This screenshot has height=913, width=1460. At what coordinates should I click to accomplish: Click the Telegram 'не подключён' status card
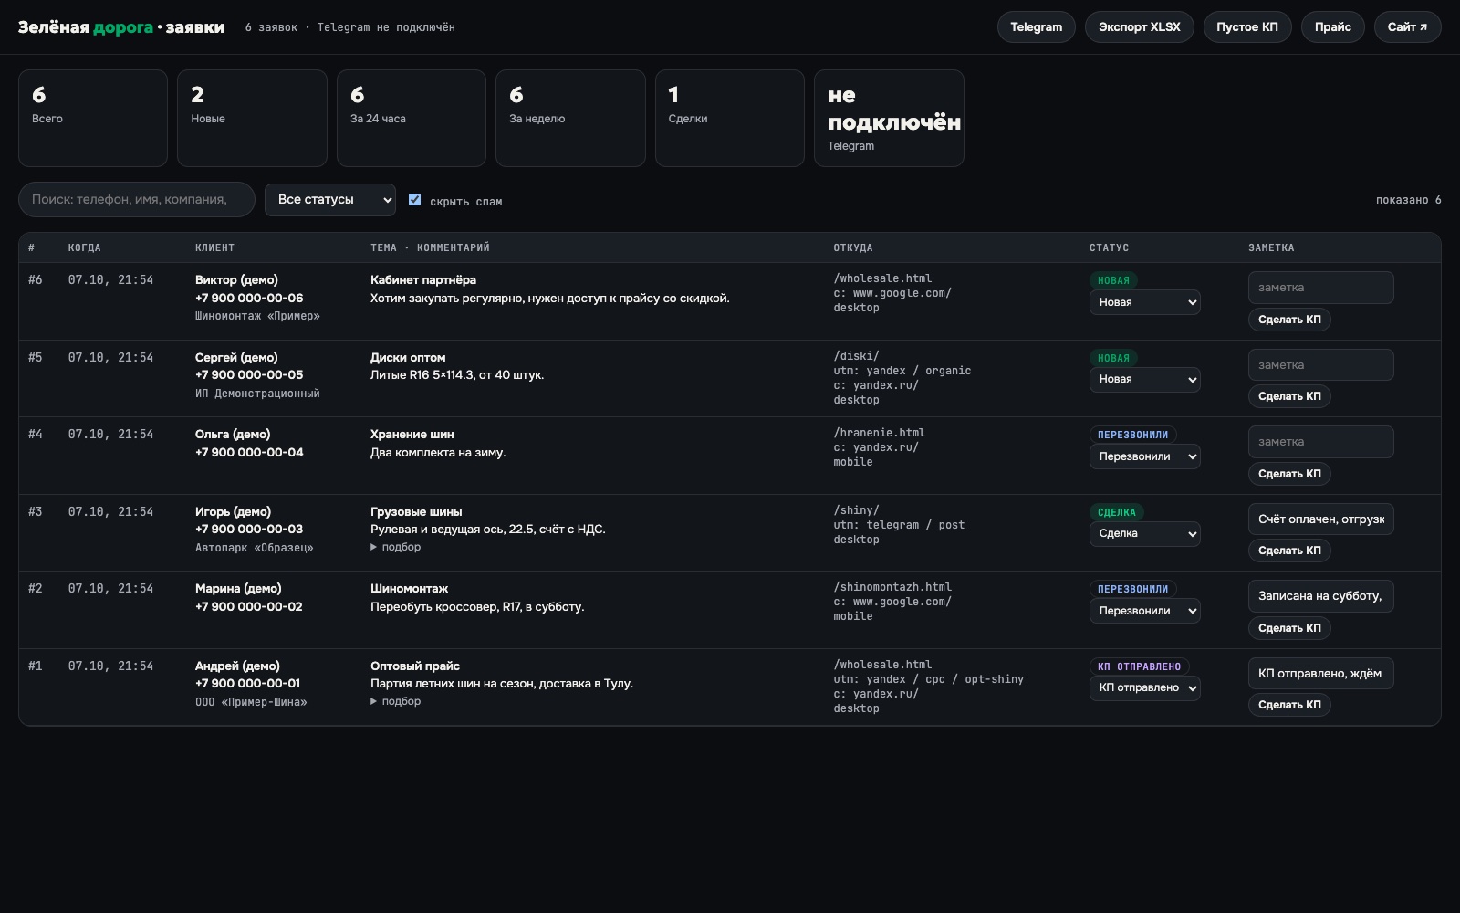(889, 118)
